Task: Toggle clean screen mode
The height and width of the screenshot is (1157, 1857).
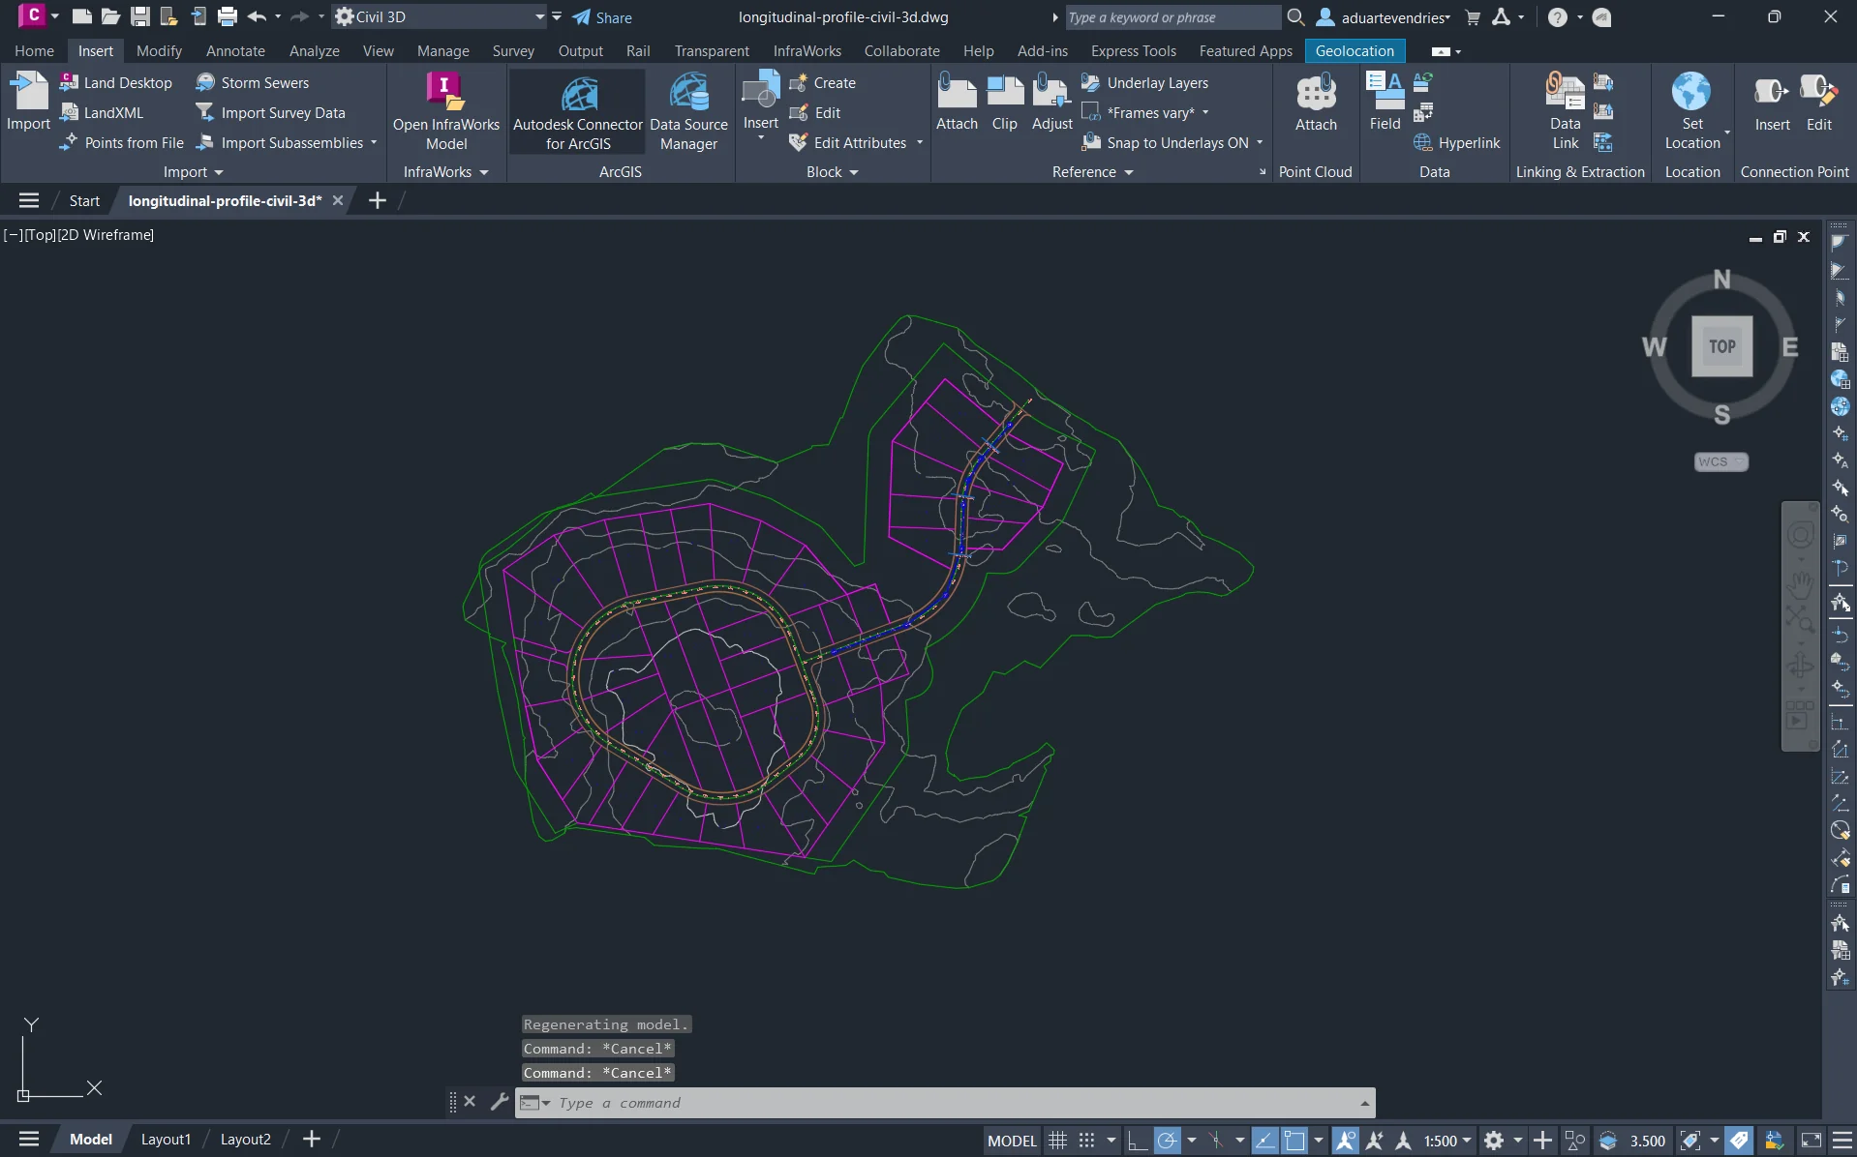Action: (x=1811, y=1141)
